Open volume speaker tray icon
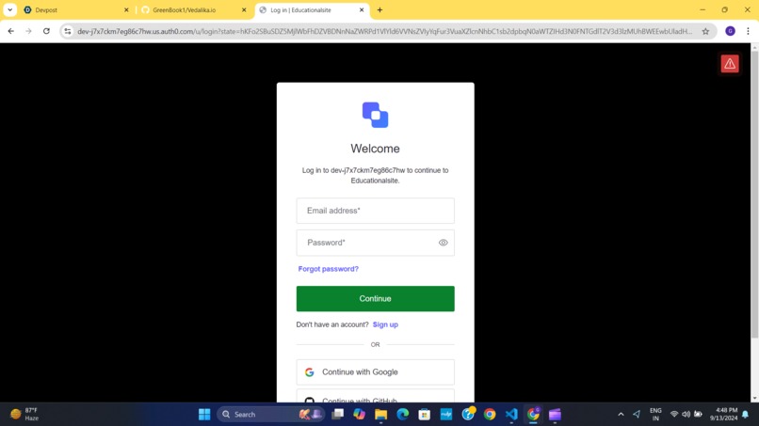 686,415
